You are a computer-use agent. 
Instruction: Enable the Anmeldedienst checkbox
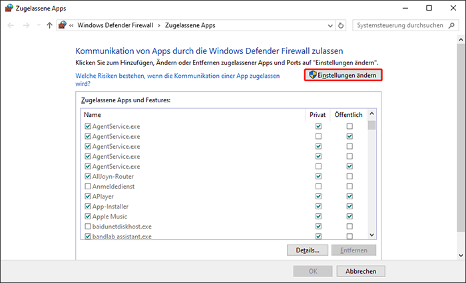[88, 187]
